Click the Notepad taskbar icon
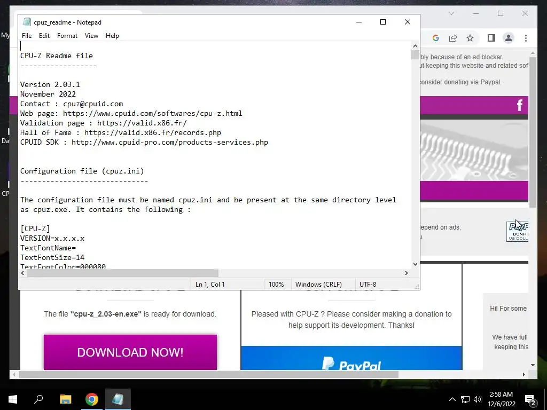Screen dimensions: 547x410 pos(118,399)
